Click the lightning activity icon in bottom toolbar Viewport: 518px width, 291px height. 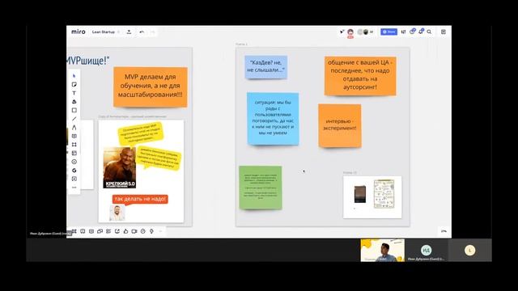tap(151, 231)
